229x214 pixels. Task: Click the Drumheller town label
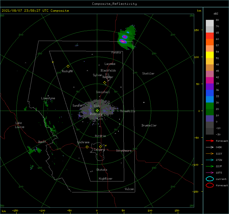point(149,125)
